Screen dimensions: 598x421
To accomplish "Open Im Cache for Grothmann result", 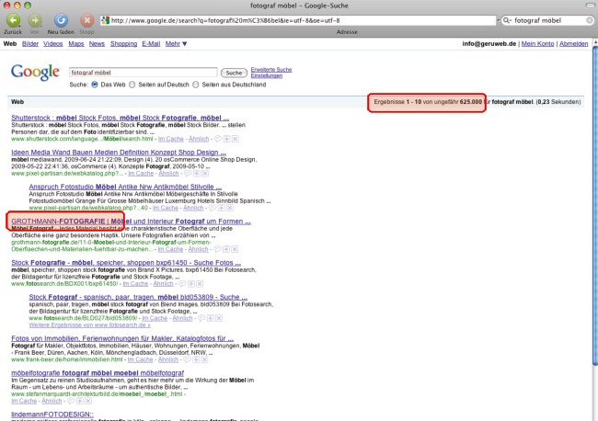I will pyautogui.click(x=170, y=249).
